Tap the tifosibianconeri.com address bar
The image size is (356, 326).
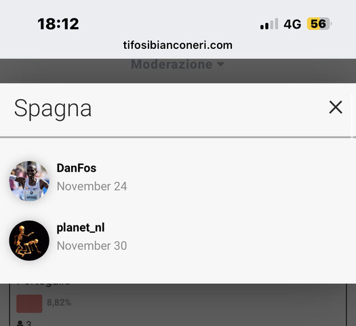(178, 45)
